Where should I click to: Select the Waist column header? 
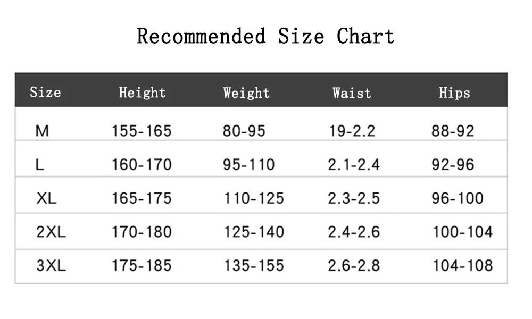[x=352, y=93]
